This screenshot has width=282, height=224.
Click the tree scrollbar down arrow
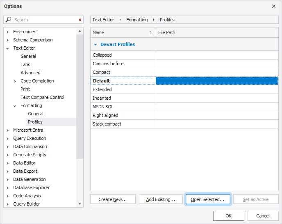[x=80, y=204]
